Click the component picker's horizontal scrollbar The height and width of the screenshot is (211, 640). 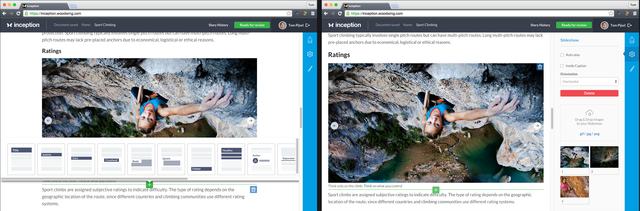tap(94, 179)
